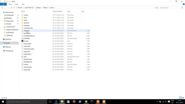The width and height of the screenshot is (185, 104).
Task: Expand dropdown arrow after dvwa breadcrumb
Action: coord(55,8)
